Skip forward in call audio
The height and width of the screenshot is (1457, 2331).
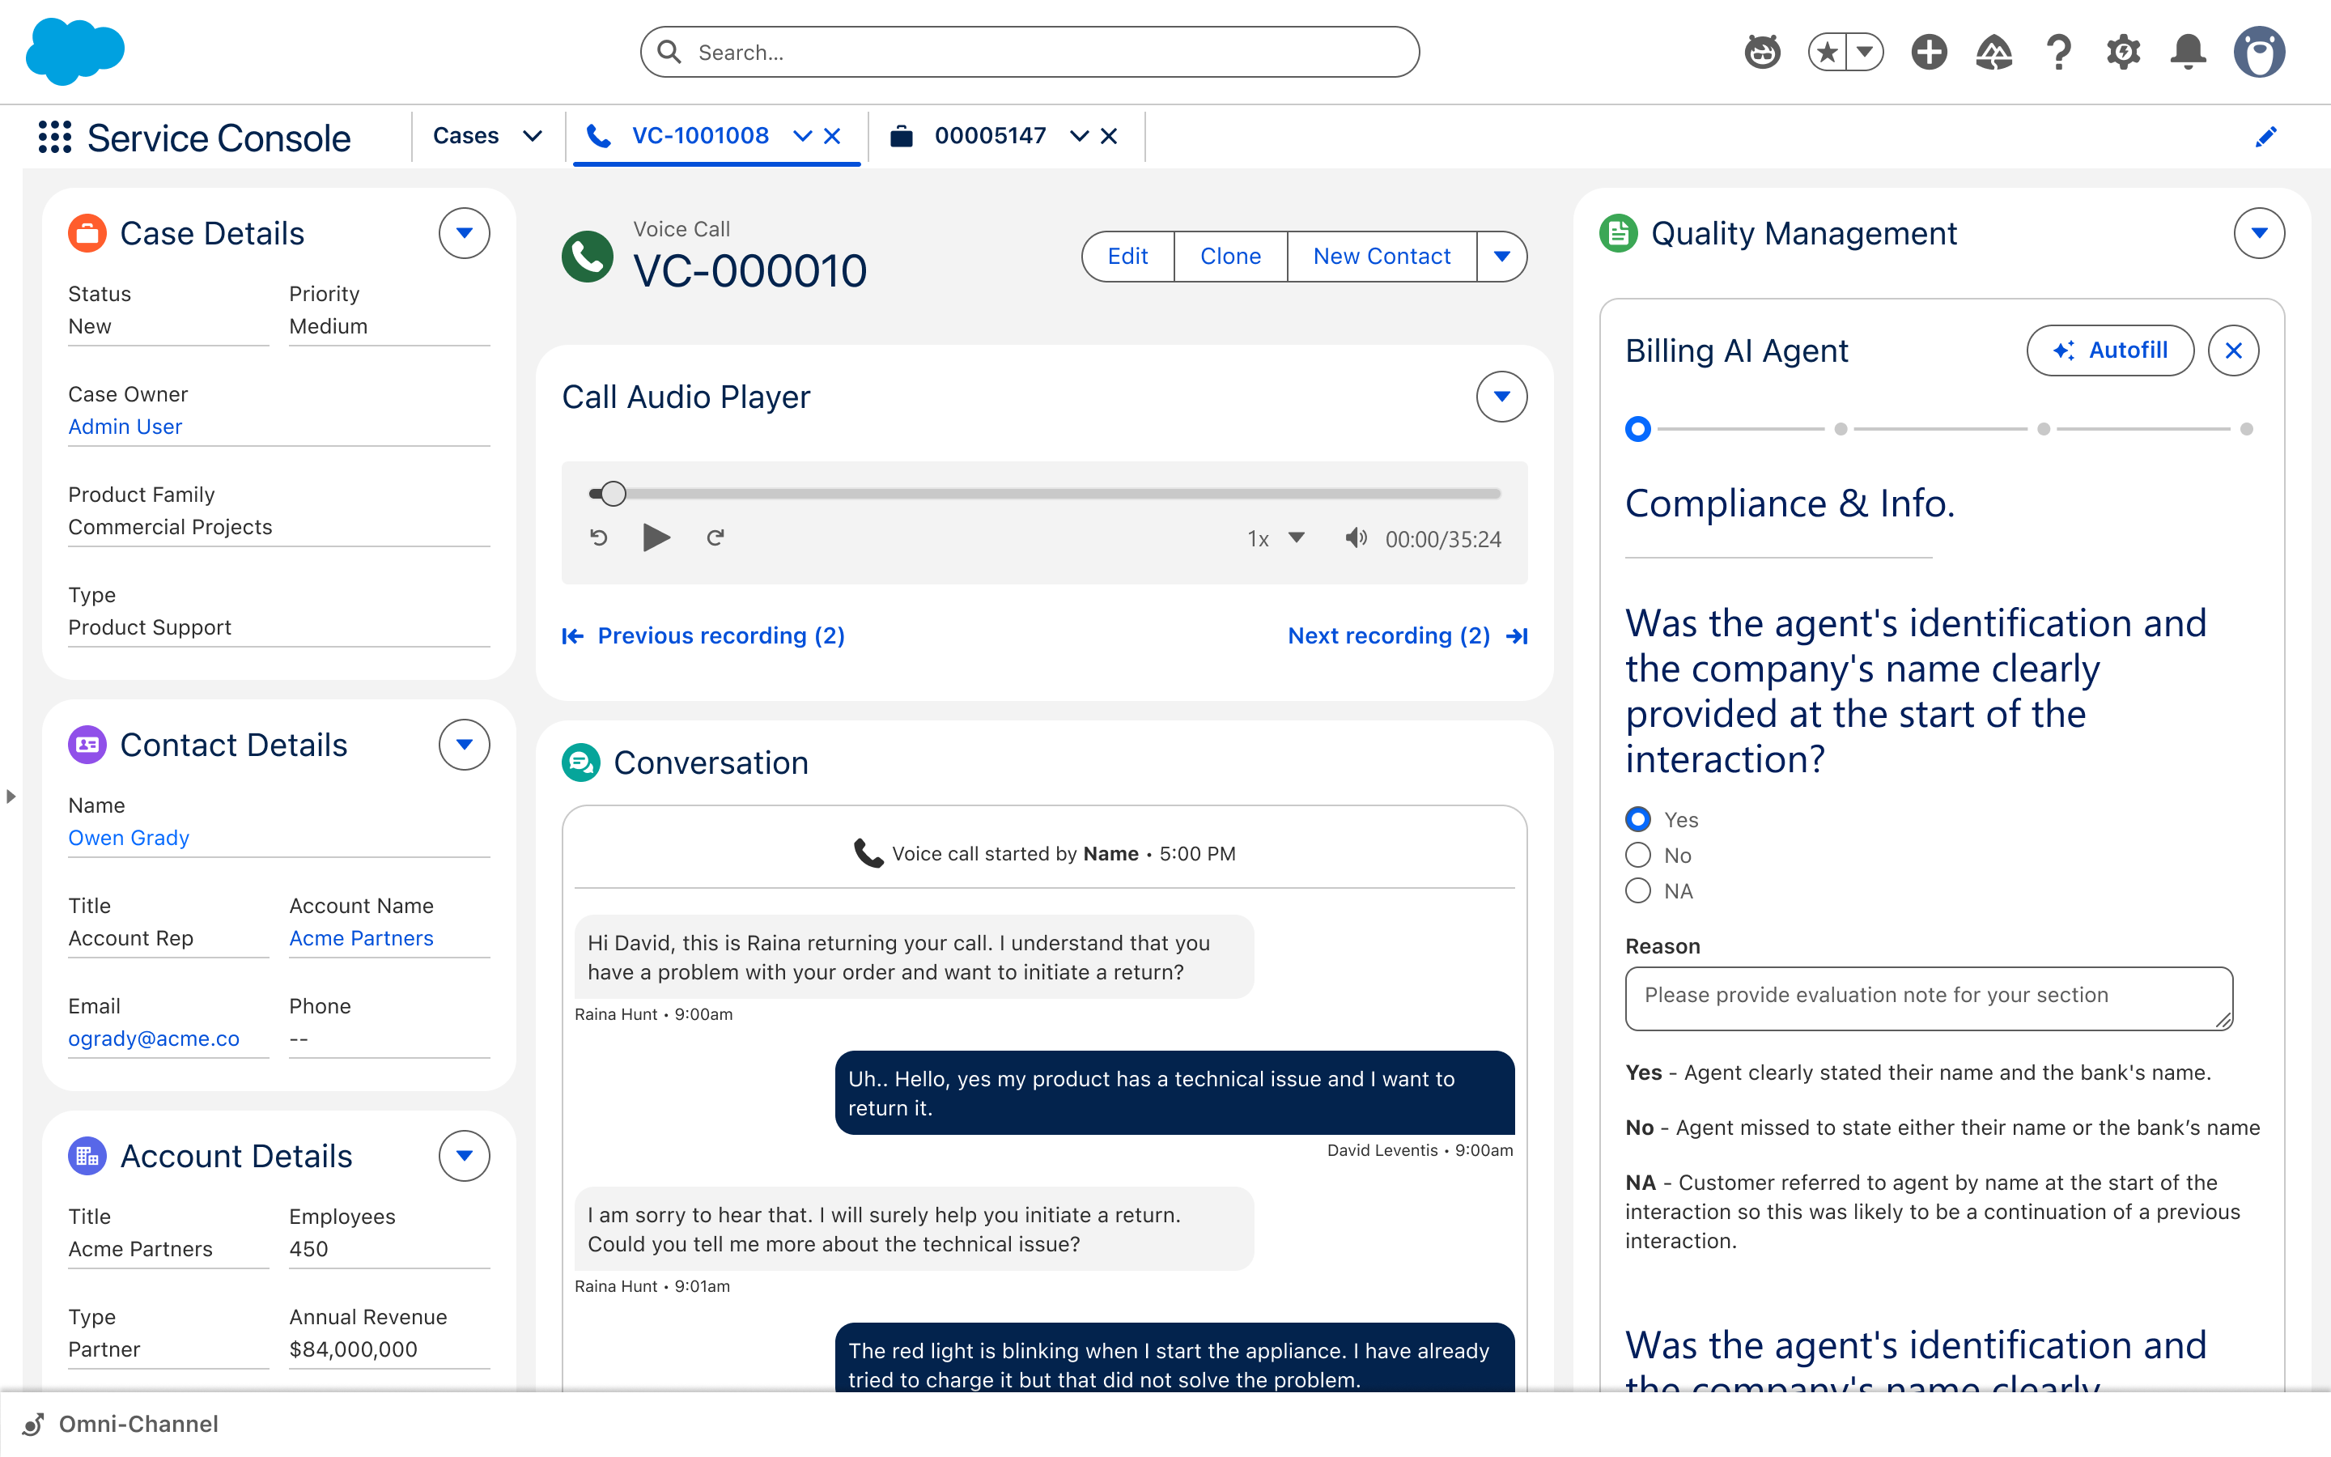click(715, 537)
